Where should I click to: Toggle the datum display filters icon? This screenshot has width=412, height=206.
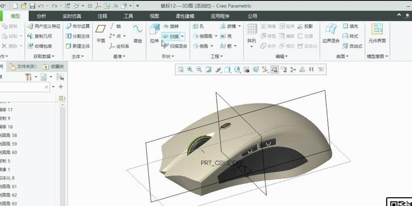pos(265,70)
